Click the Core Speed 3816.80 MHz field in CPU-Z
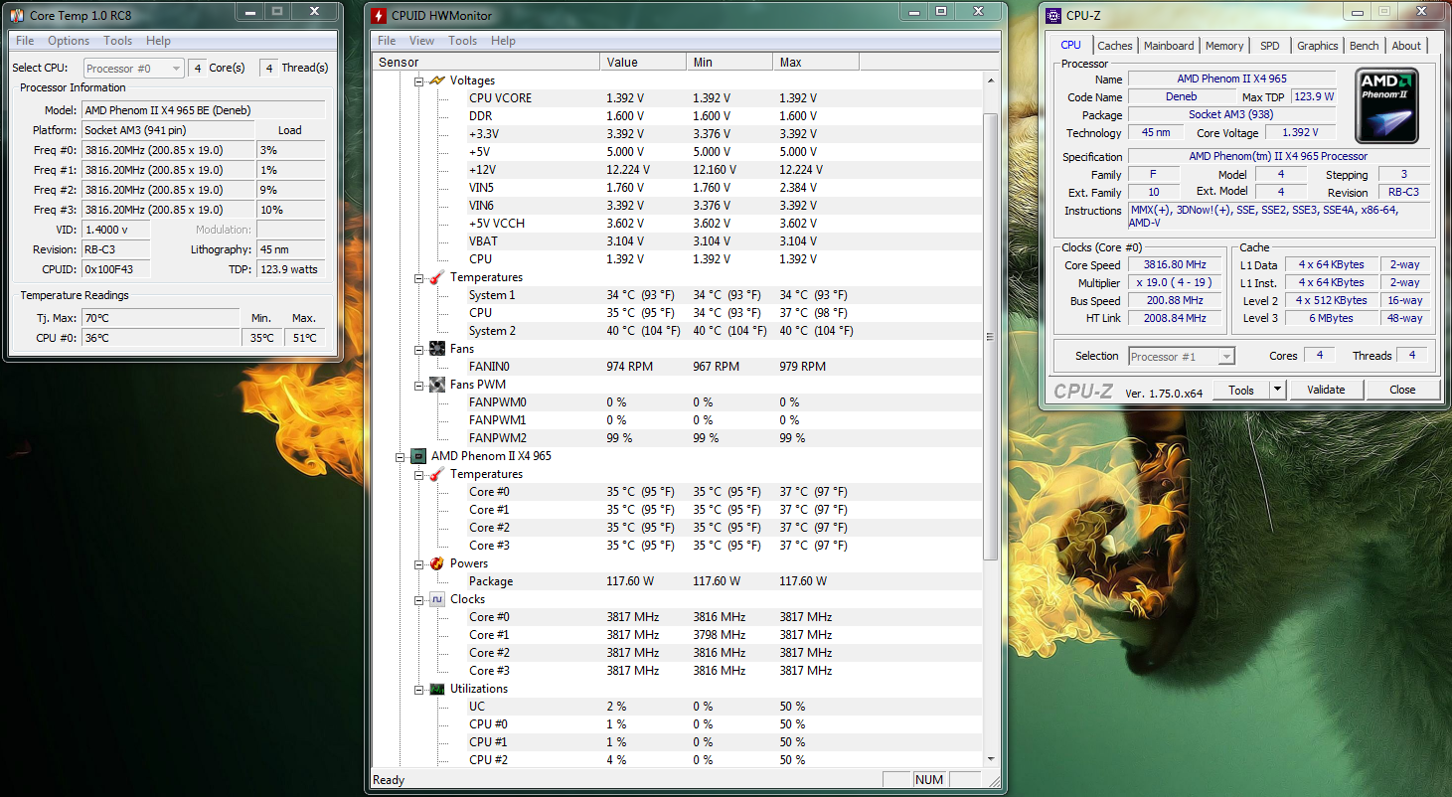The width and height of the screenshot is (1452, 797). click(1176, 265)
